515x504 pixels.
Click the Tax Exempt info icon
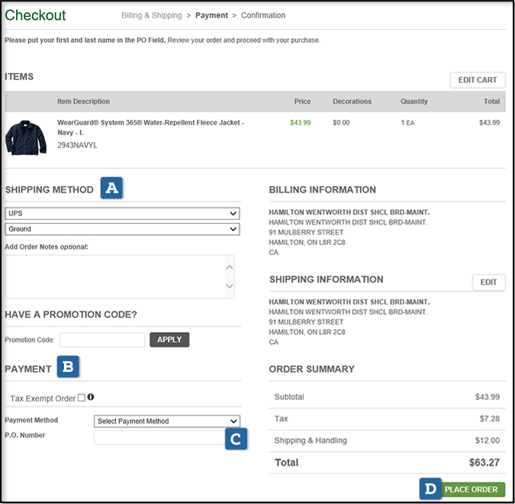pos(91,397)
